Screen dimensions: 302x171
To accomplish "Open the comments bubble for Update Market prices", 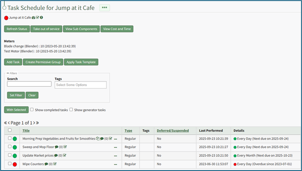I will [x=57, y=155].
